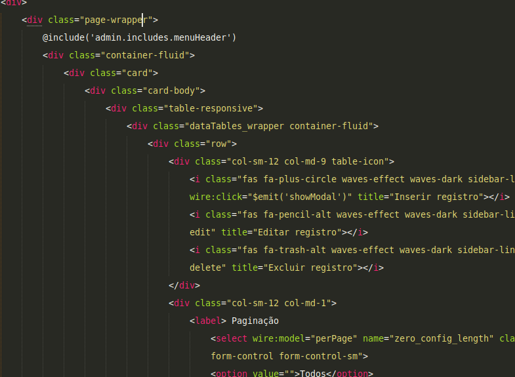
Task: Click the wire:click="$emit('showModal')" attribute
Action: [271, 197]
